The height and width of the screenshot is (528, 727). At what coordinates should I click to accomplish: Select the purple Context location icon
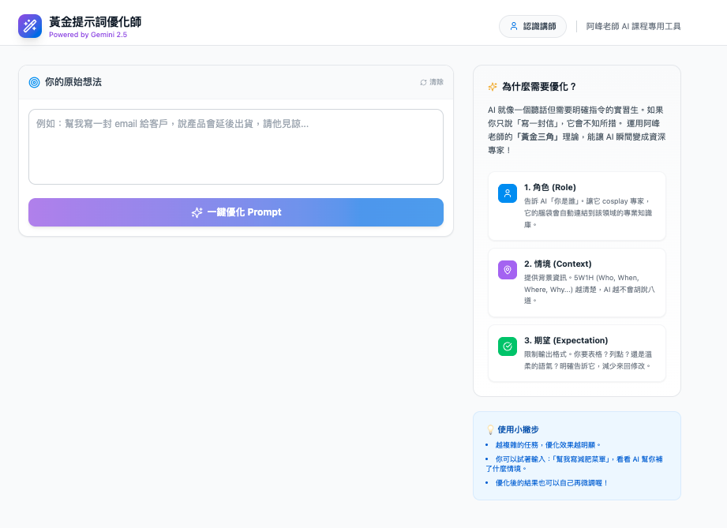[x=507, y=269]
